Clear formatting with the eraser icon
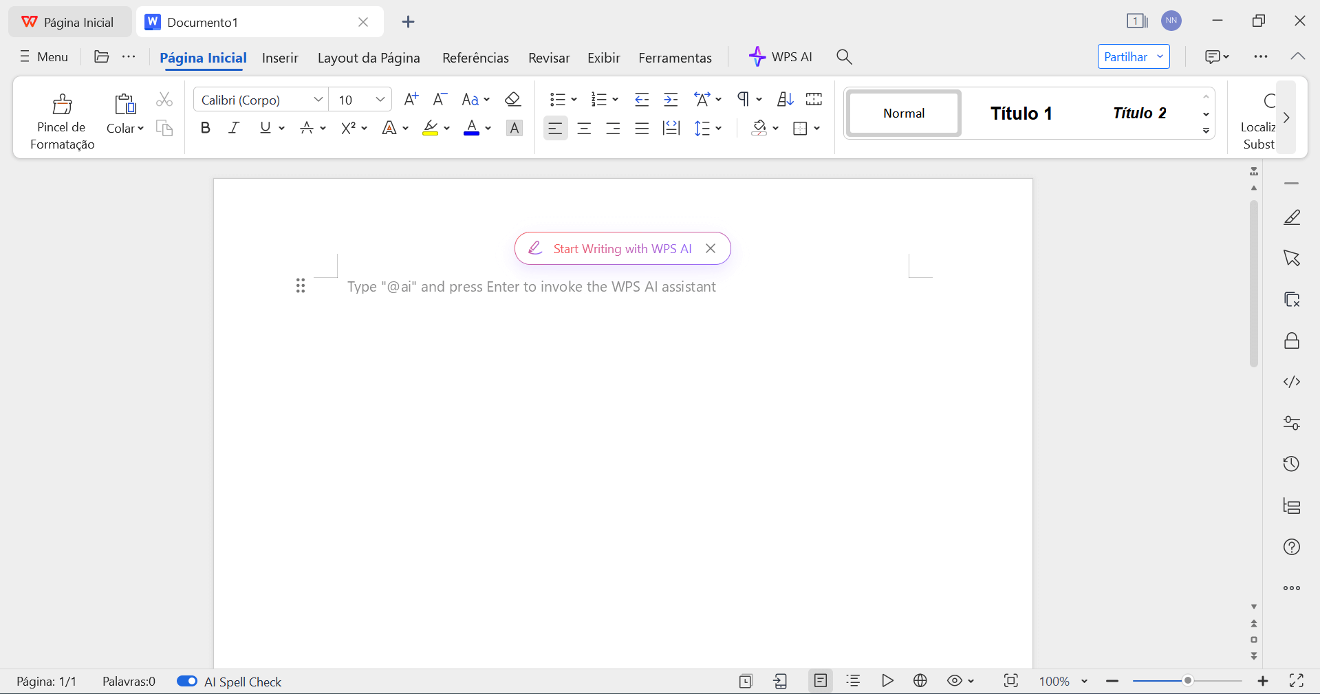 click(x=512, y=100)
